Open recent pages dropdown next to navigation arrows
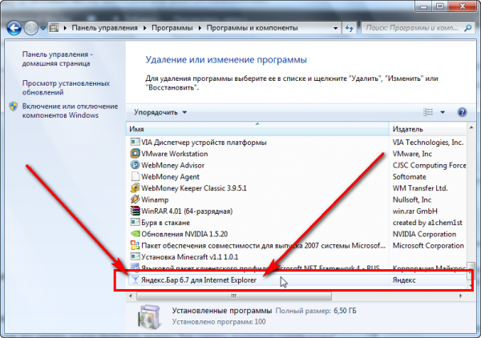Screen dimensions: 481x338 (x=43, y=29)
